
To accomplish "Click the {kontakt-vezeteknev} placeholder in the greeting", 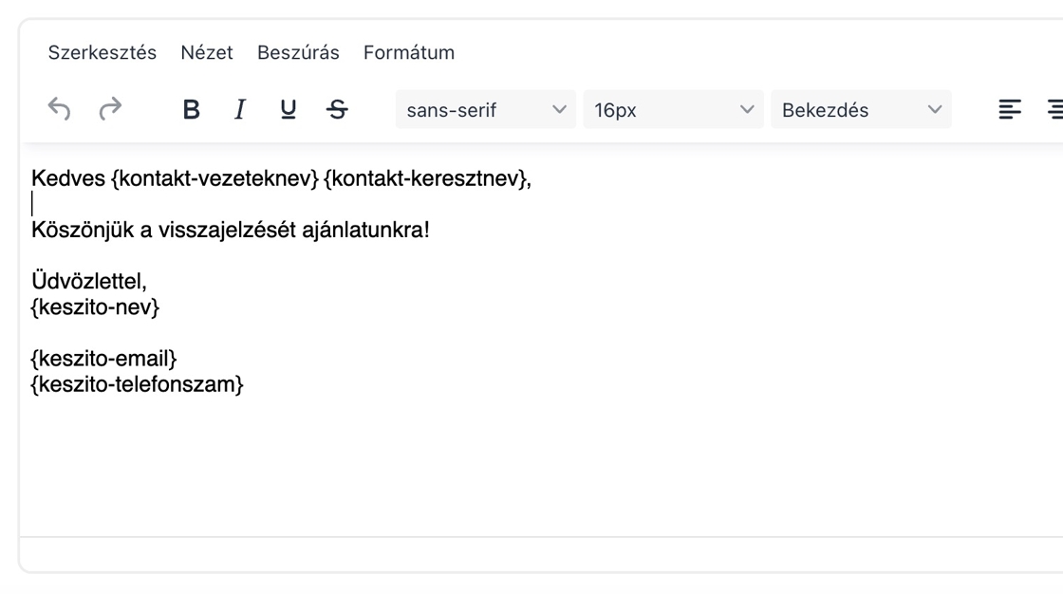I will click(x=214, y=178).
